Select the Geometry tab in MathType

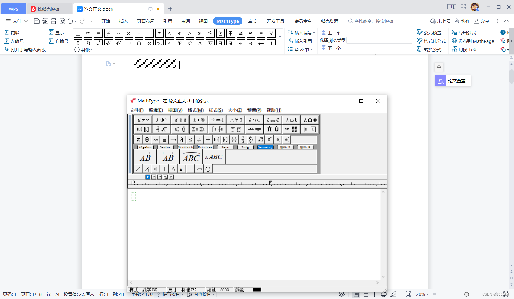pos(265,147)
